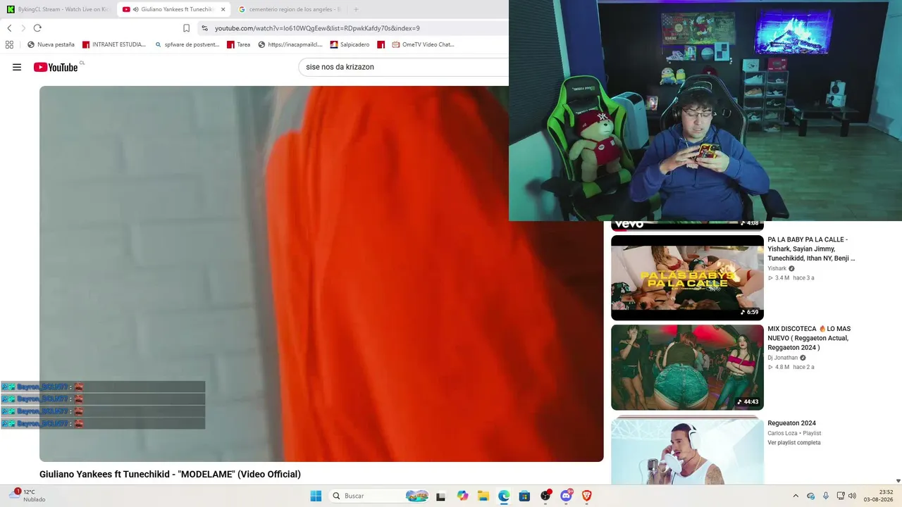
Task: Open Task View on the taskbar
Action: coord(441,496)
